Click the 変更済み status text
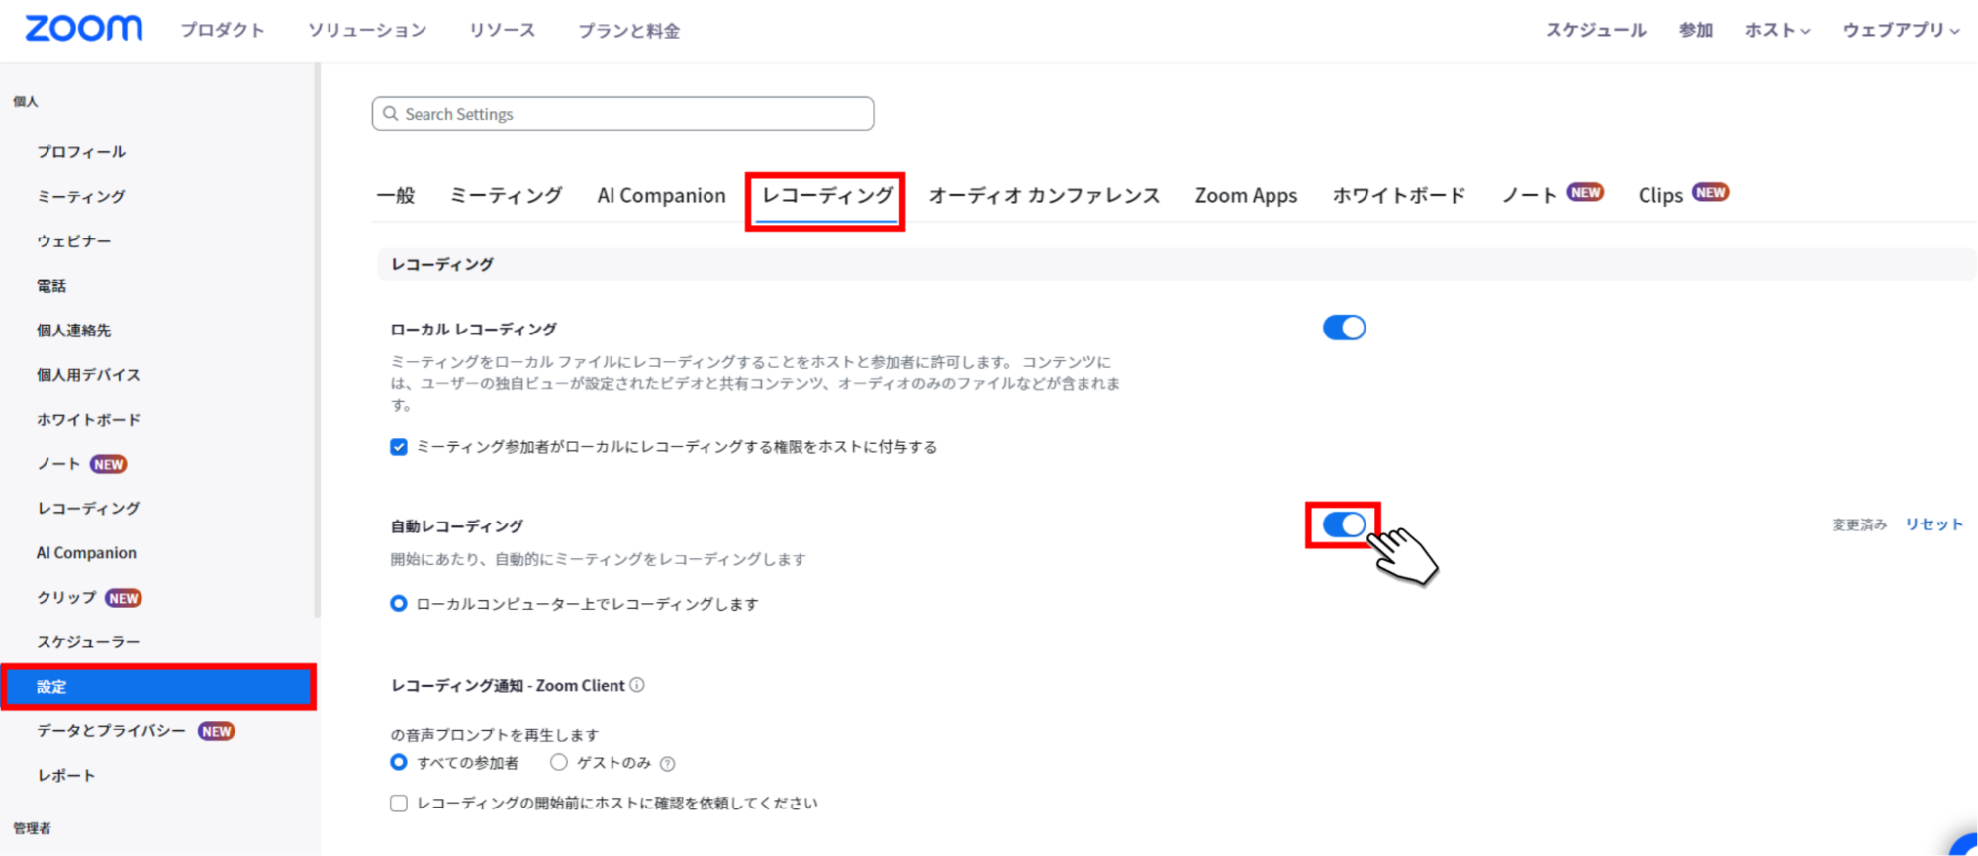This screenshot has height=856, width=1978. [1859, 524]
